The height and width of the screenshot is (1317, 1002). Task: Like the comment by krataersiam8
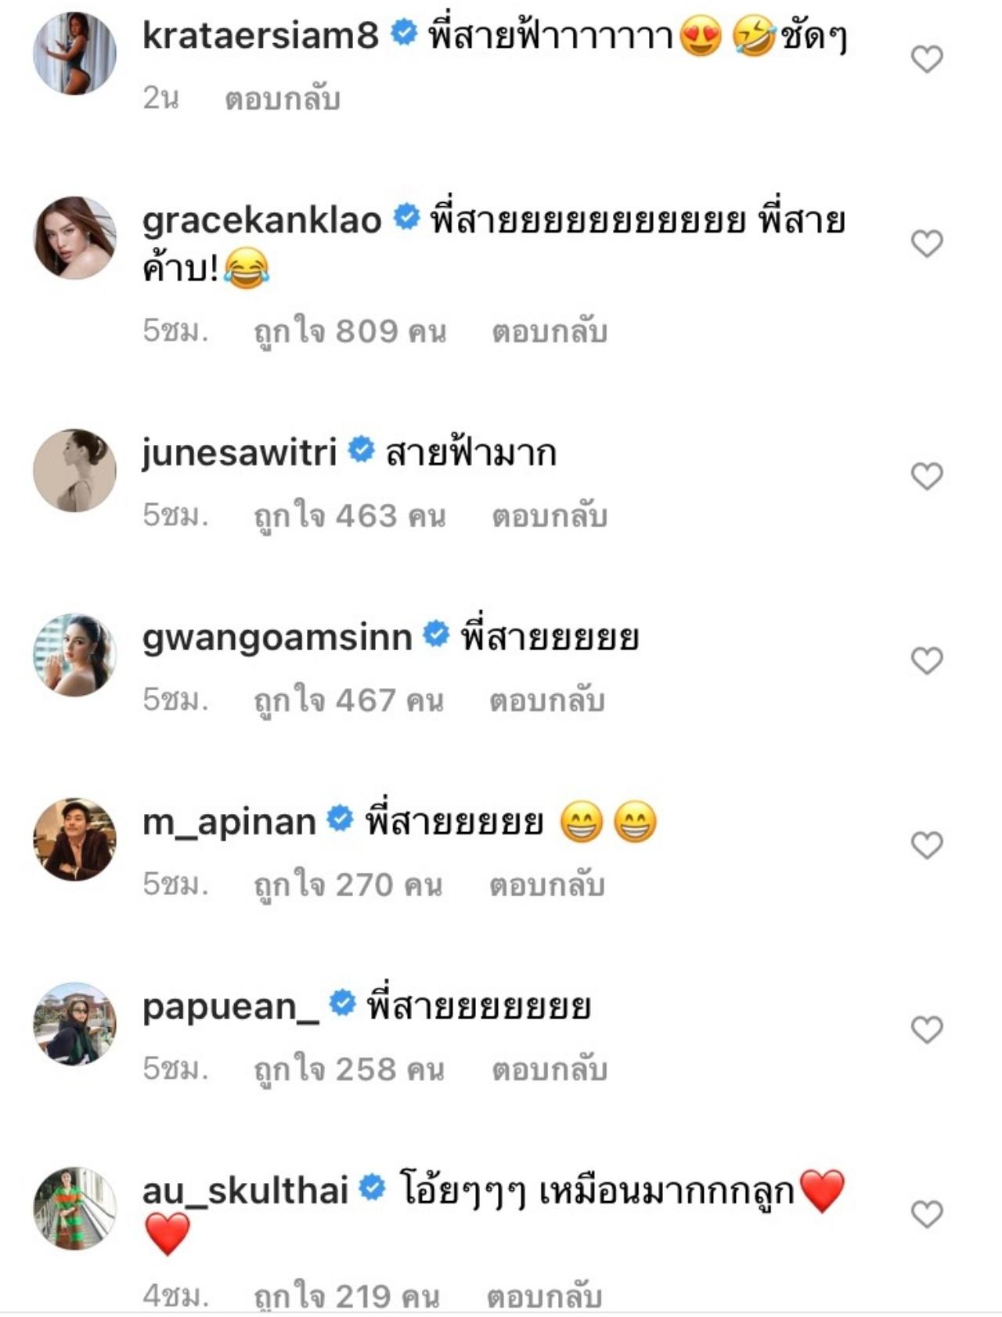coord(927,59)
